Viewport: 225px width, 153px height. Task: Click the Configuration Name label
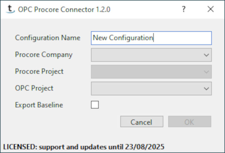pyautogui.click(x=47, y=38)
